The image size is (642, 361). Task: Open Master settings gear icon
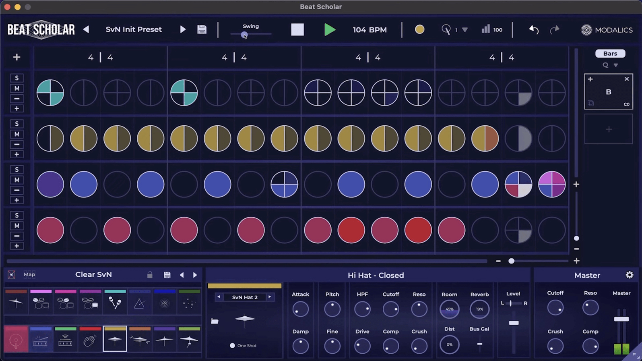(630, 275)
